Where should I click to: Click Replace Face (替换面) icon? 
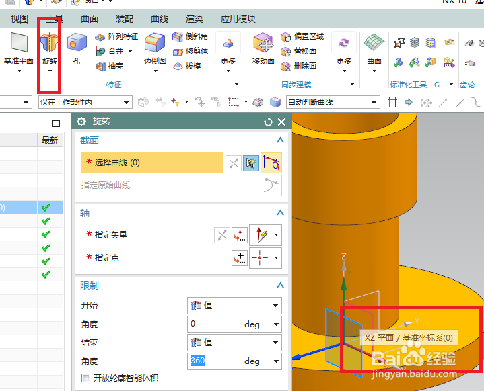[x=285, y=52]
